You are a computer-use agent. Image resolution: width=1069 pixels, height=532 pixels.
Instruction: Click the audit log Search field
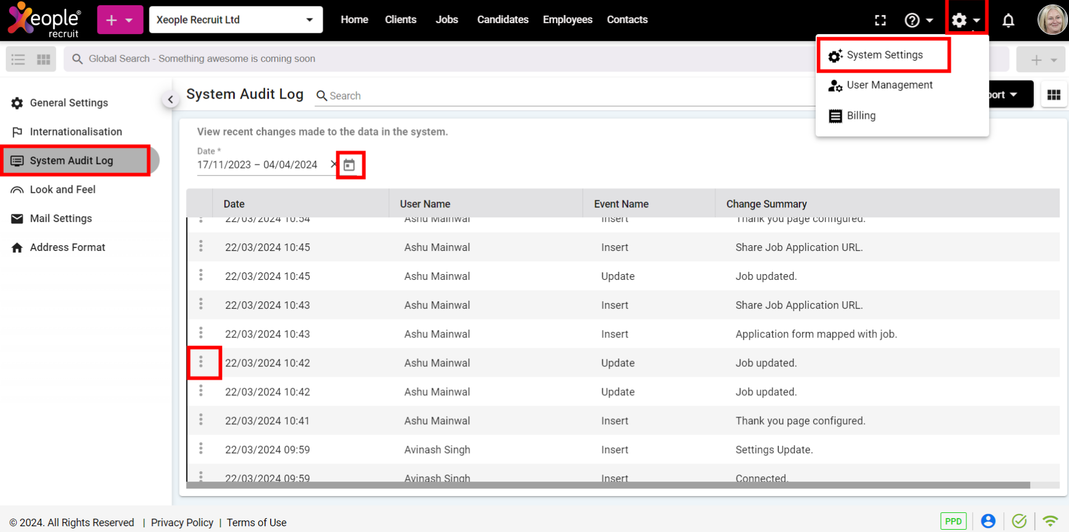pyautogui.click(x=565, y=96)
